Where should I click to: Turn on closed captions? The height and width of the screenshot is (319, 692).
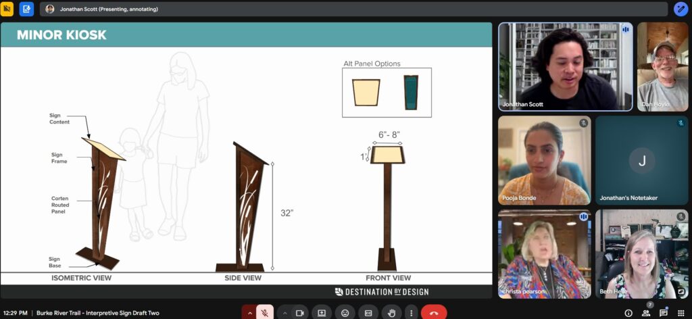tap(368, 313)
